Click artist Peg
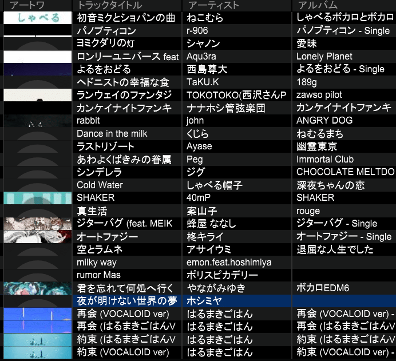396x361 pixels. 195,160
